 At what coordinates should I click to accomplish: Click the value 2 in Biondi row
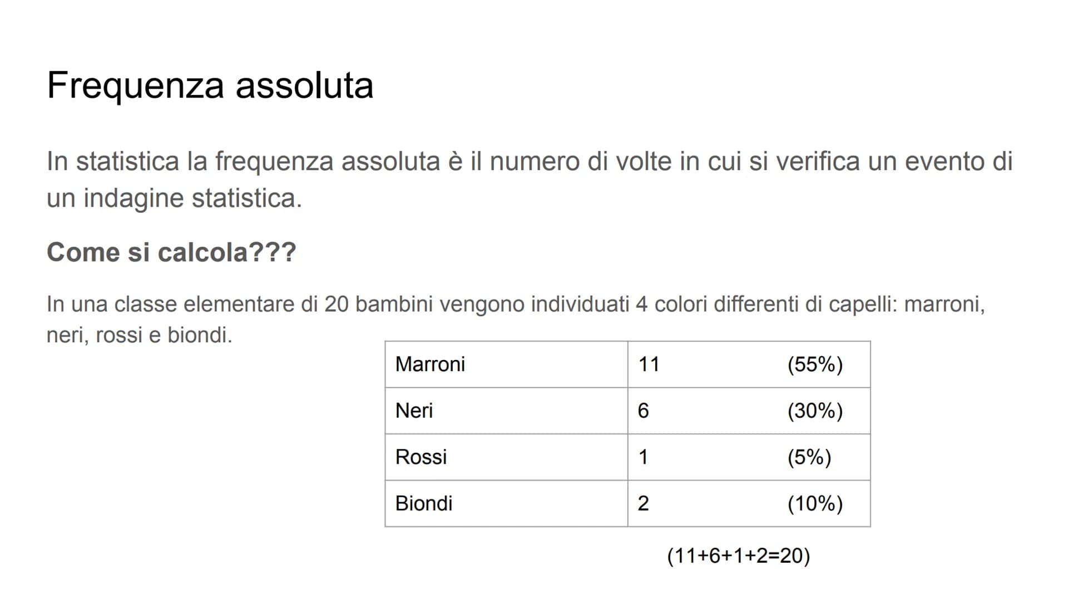click(644, 503)
